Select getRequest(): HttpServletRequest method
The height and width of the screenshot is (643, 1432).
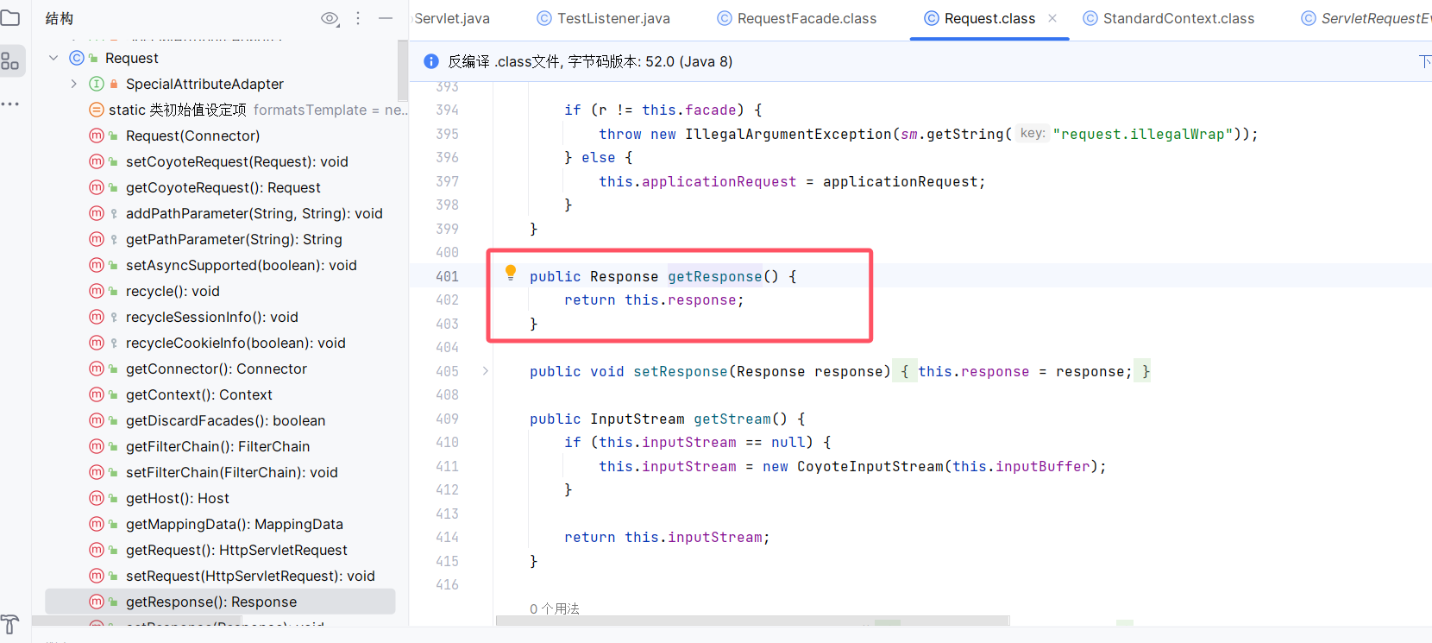pyautogui.click(x=236, y=550)
